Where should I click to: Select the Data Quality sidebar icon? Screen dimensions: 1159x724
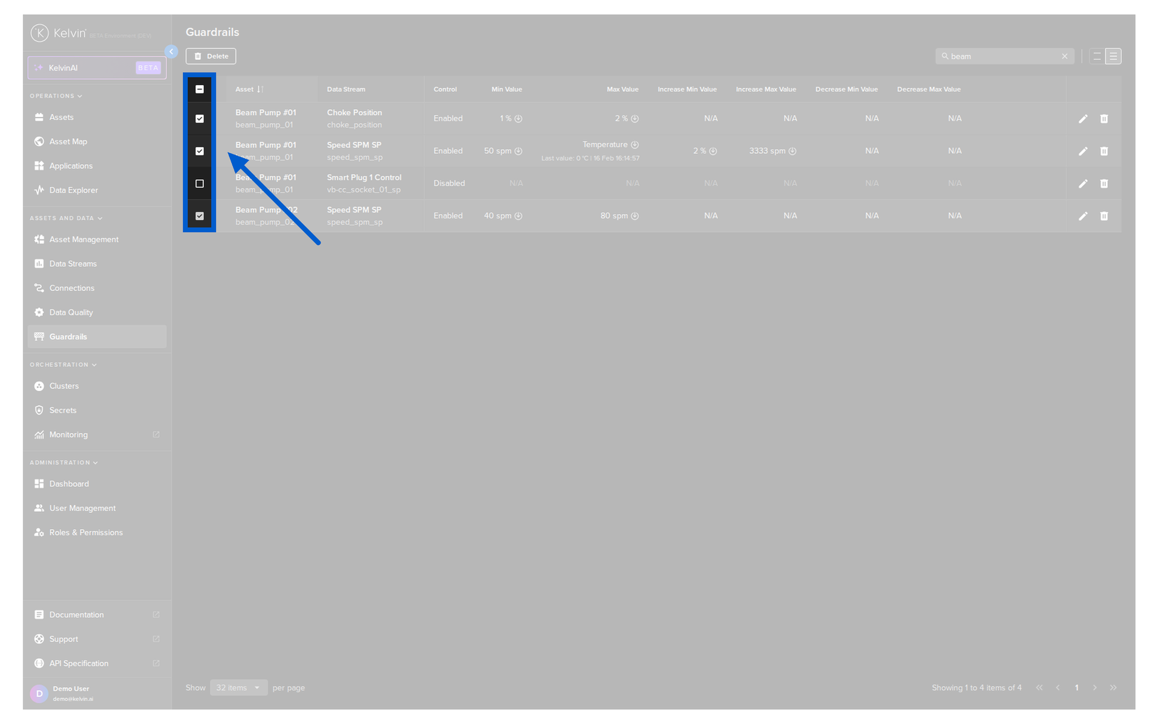point(39,312)
